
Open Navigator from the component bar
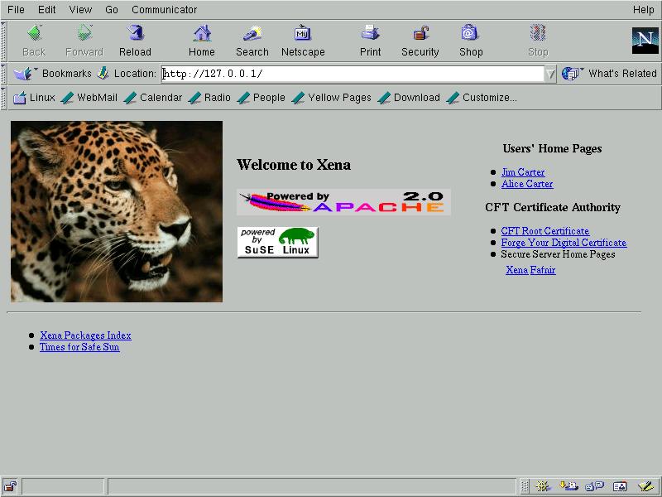(x=543, y=486)
